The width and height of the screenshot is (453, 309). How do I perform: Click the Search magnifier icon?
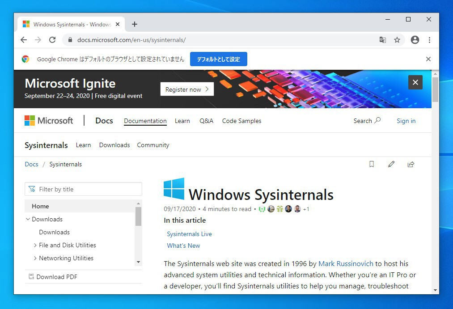[377, 120]
